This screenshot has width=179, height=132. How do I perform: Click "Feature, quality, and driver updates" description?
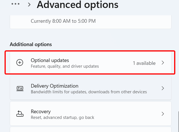pyautogui.click(x=65, y=66)
